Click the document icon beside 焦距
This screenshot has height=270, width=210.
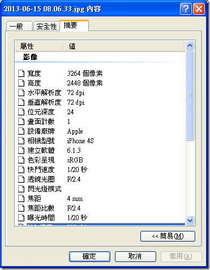pos(22,199)
